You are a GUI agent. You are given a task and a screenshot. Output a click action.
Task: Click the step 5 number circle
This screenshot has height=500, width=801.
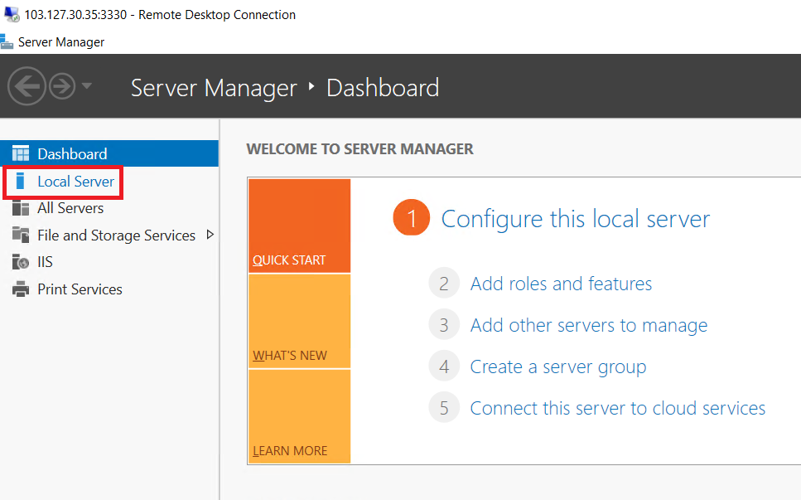click(444, 407)
